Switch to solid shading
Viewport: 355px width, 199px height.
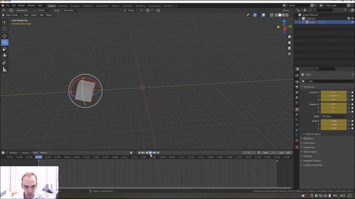pyautogui.click(x=280, y=15)
